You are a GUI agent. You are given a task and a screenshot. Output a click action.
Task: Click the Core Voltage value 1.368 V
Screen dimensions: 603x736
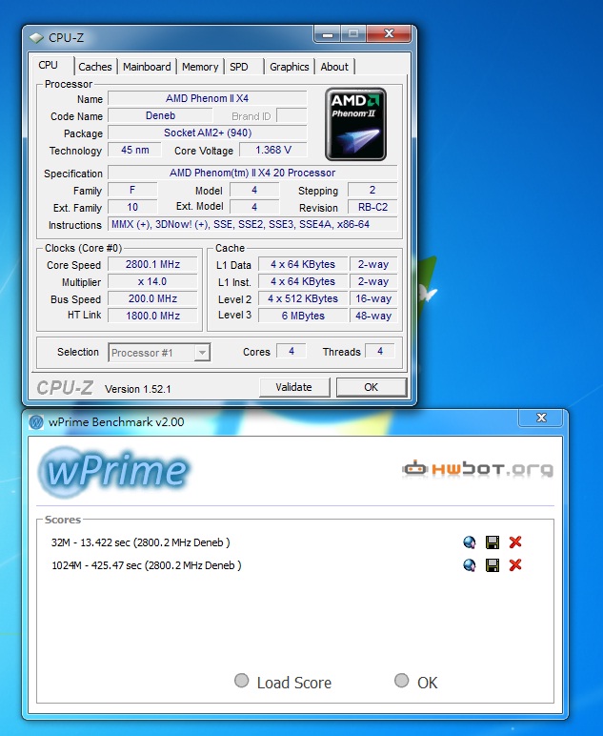[273, 150]
